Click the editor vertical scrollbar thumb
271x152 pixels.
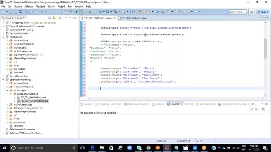[x=265, y=49]
